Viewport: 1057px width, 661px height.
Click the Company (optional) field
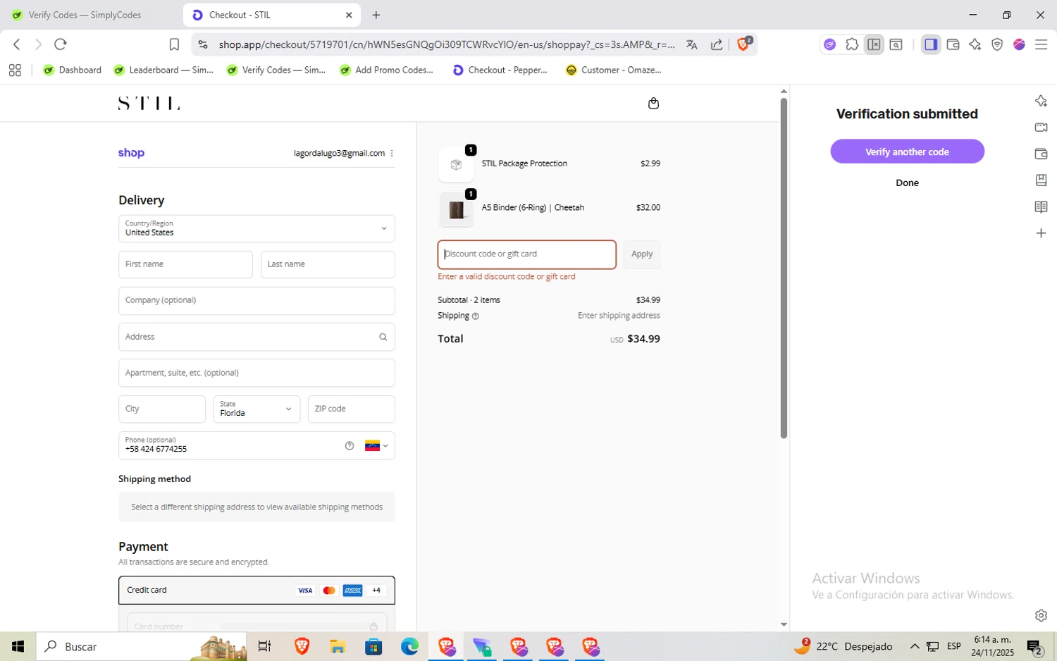(256, 301)
